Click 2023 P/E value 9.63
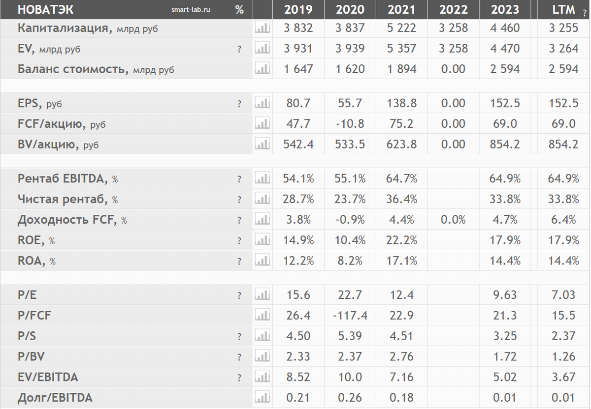Screen dimensions: 591x409 click(505, 295)
